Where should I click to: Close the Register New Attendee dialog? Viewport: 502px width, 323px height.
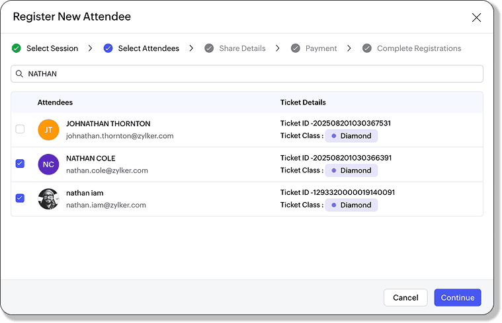click(x=476, y=18)
